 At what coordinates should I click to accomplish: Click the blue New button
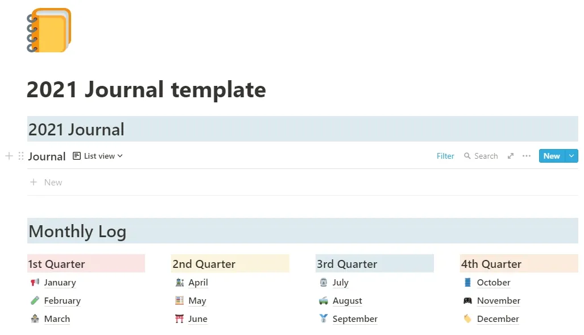pyautogui.click(x=551, y=155)
